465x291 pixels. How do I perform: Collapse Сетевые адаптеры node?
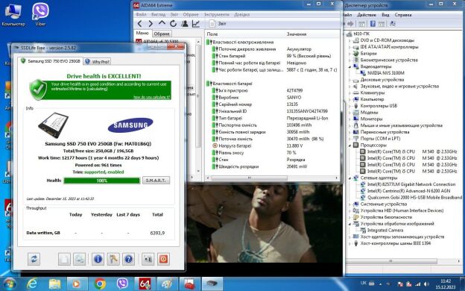tap(349, 178)
